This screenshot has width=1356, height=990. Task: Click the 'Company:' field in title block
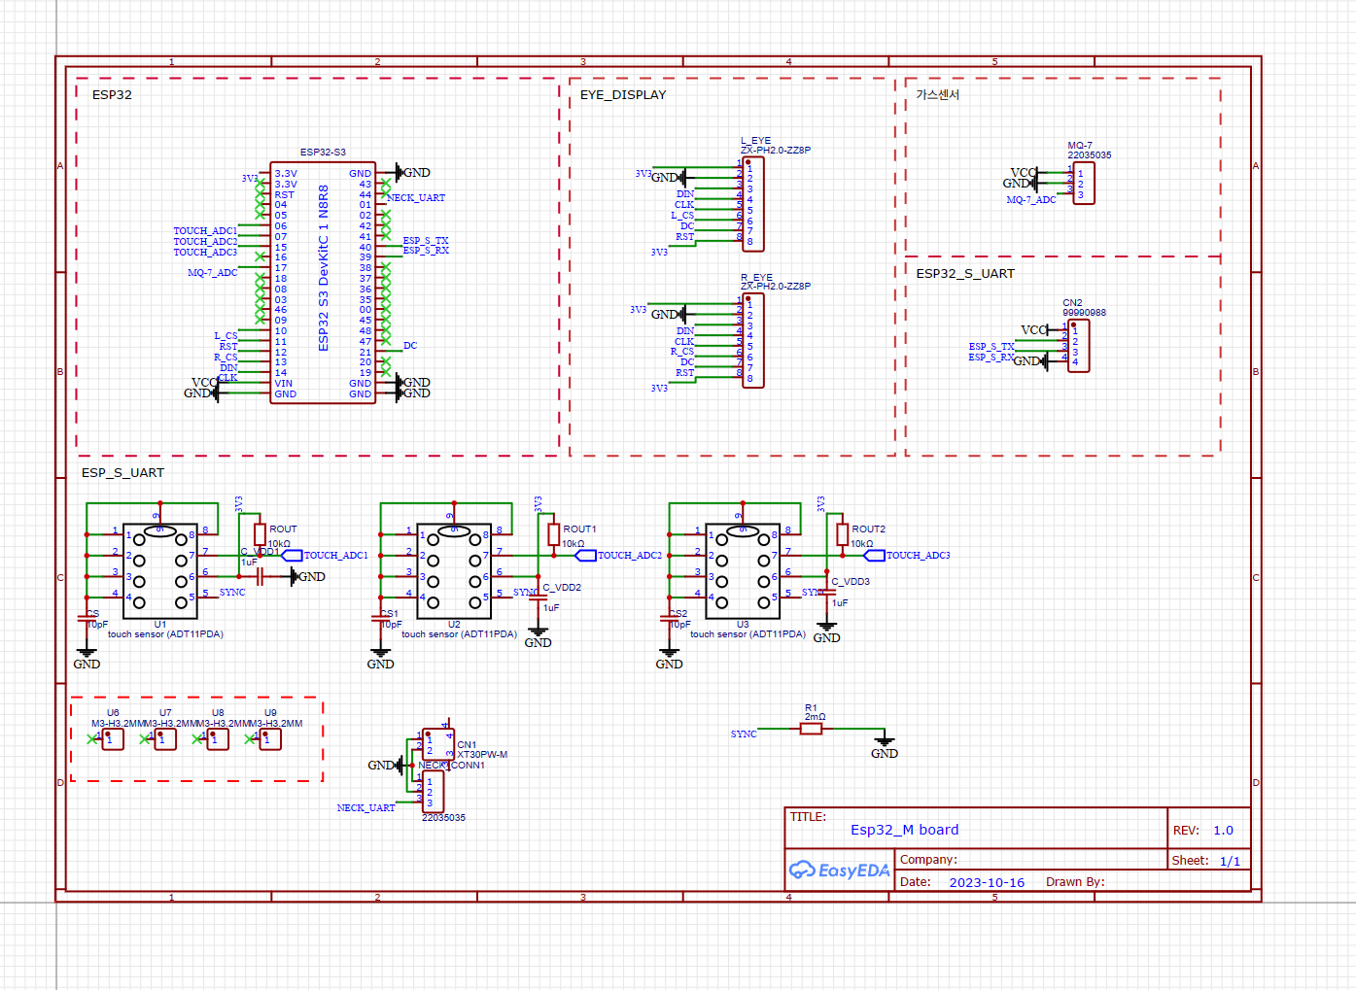[x=928, y=860]
